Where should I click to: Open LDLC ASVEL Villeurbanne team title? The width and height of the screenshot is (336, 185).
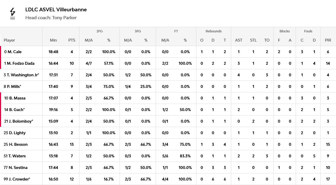(x=56, y=9)
